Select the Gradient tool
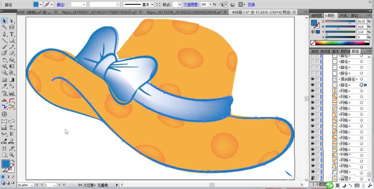Viewport: 374px width, 189px height. coord(12,80)
